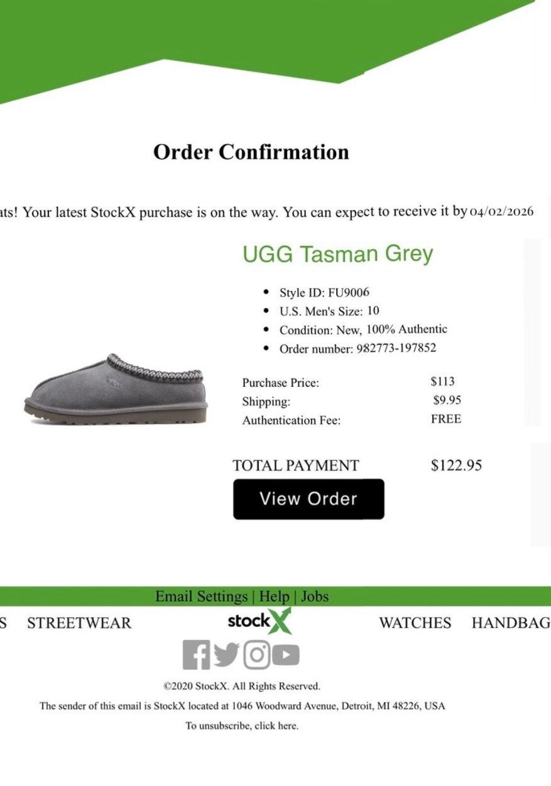The image size is (551, 786).
Task: Open the StockX Facebook page icon
Action: 196,655
